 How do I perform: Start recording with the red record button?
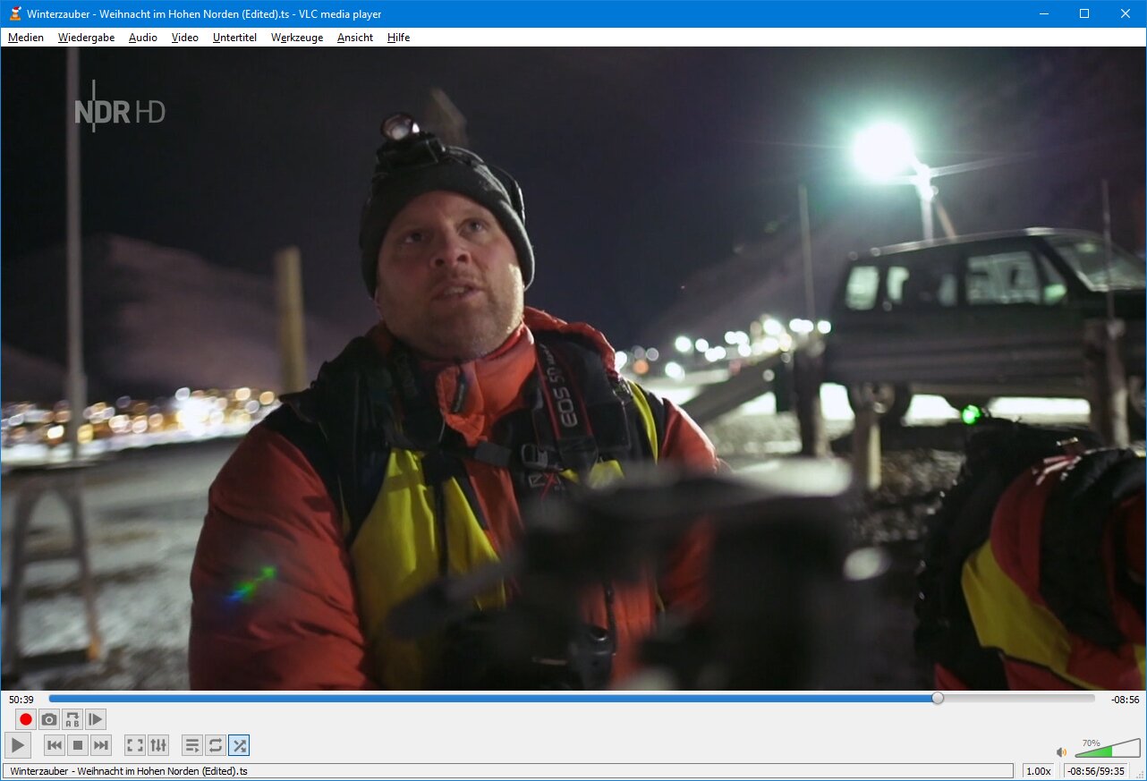coord(26,719)
